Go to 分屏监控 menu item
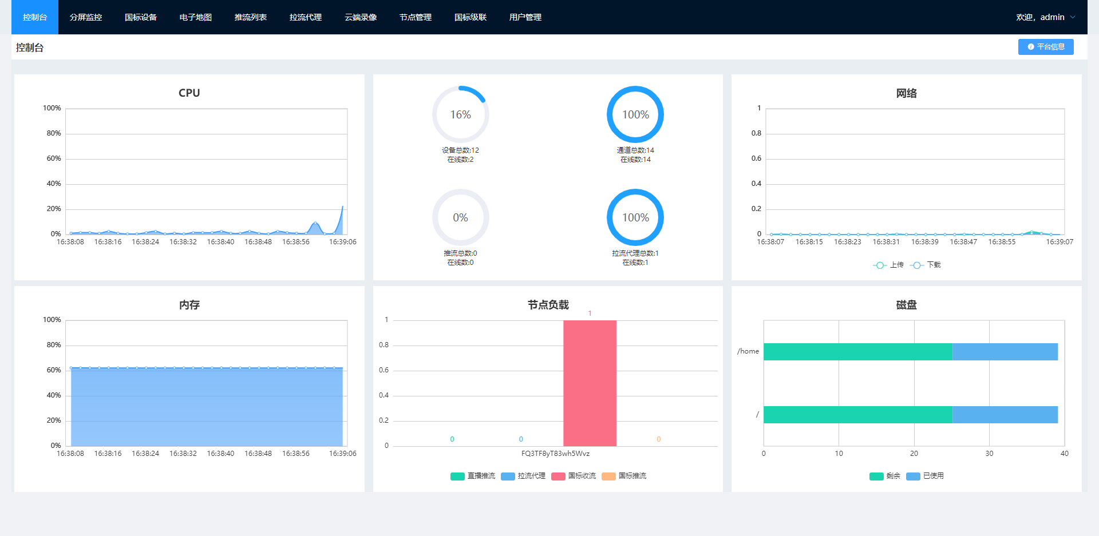This screenshot has height=536, width=1099. click(86, 17)
